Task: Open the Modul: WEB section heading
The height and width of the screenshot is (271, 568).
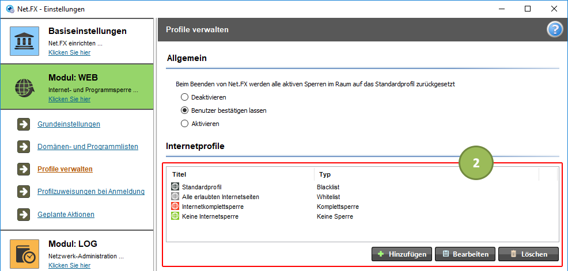Action: click(x=73, y=78)
